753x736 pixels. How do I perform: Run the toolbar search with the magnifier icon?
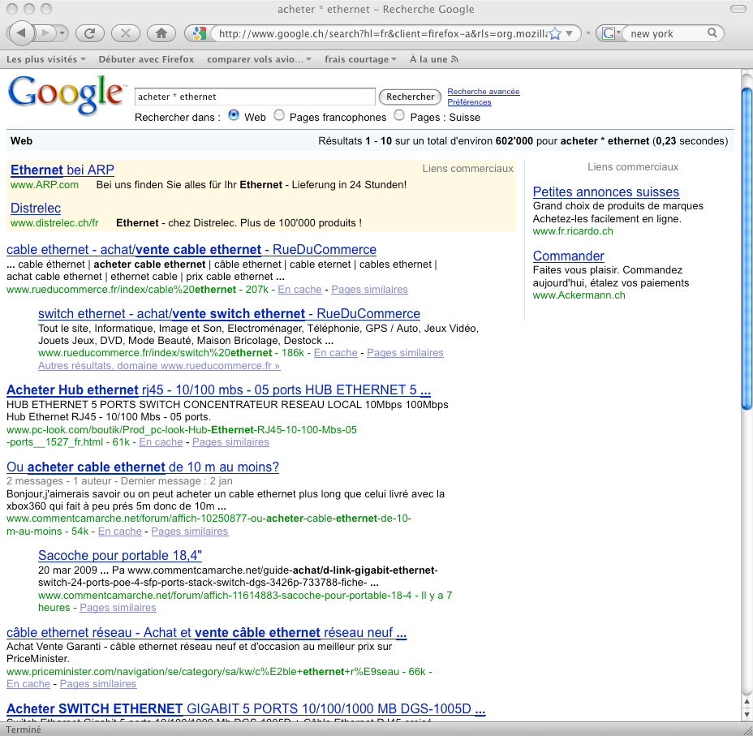[x=712, y=32]
